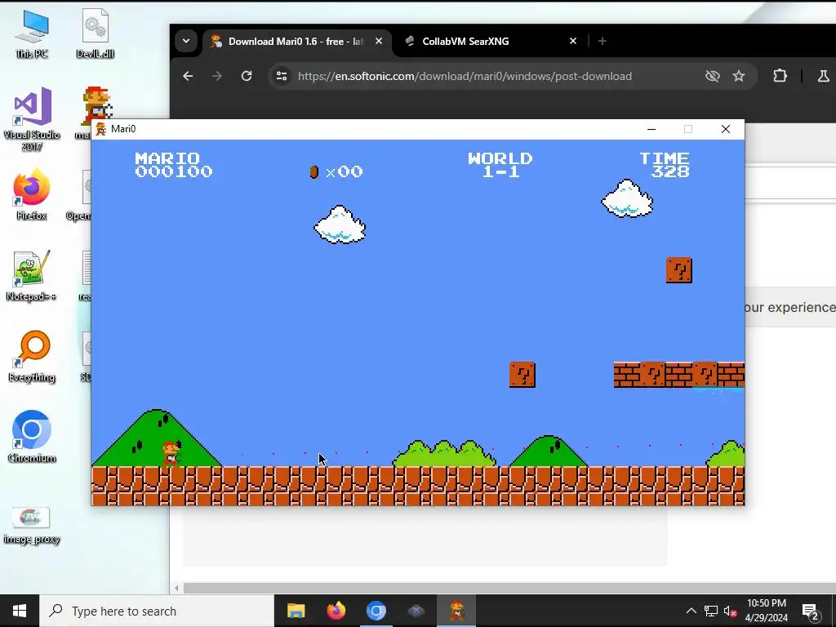Viewport: 836px width, 627px height.
Task: Open Firefox desktop shortcut
Action: (32, 194)
